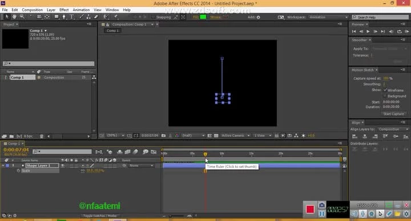The image size is (411, 221).
Task: Click the Comp 1 breadcrumb button in viewer
Action: click(112, 31)
